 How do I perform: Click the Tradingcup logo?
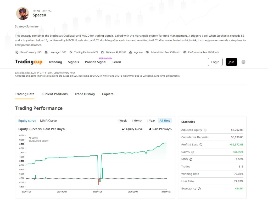pyautogui.click(x=29, y=62)
